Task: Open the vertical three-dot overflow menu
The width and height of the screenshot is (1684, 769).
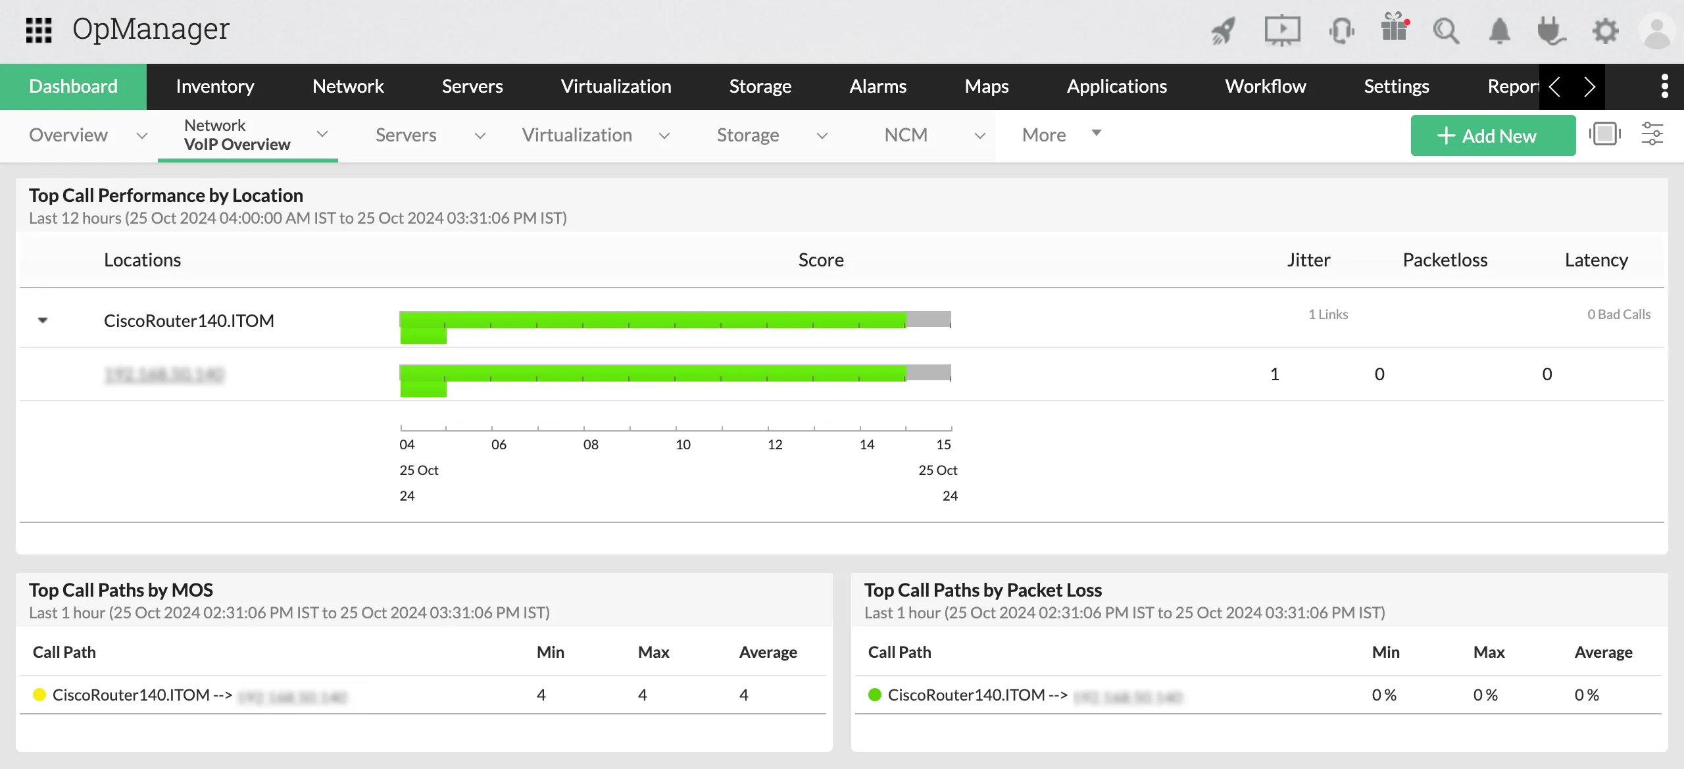Action: 1664,86
